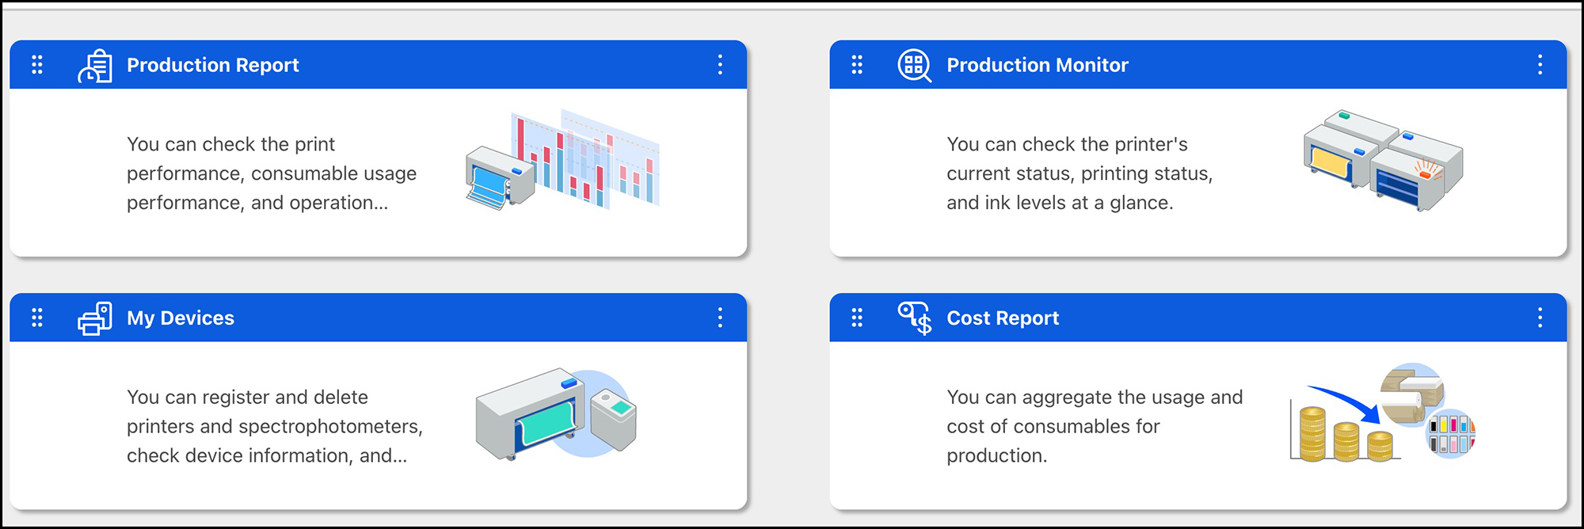Click the Cost Report dollar icon
The image size is (1584, 529).
click(915, 318)
